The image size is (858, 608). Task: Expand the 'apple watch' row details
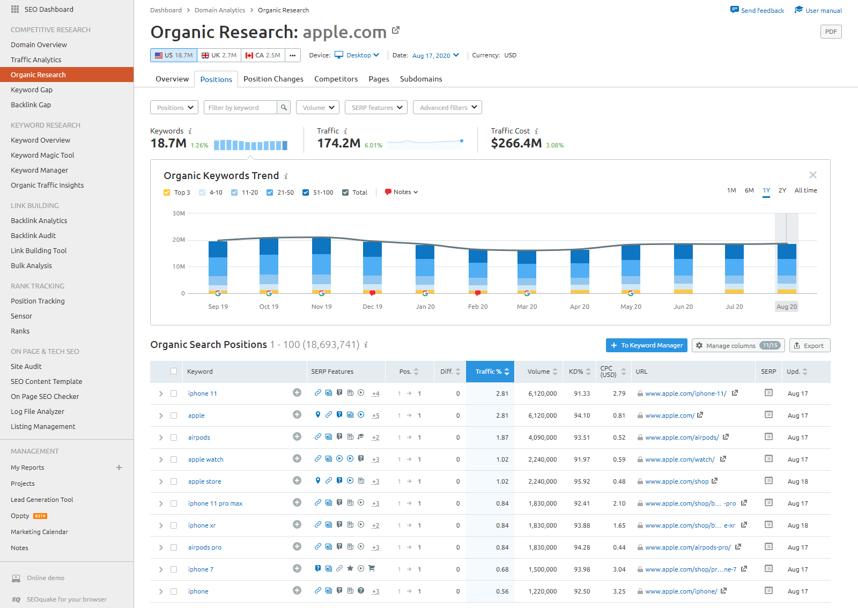click(x=161, y=459)
